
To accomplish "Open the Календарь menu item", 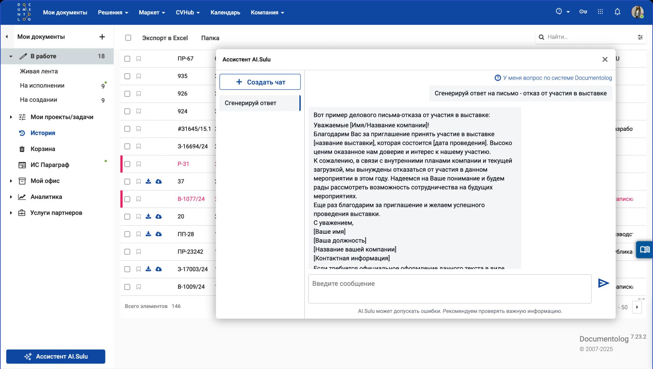I will pos(225,12).
